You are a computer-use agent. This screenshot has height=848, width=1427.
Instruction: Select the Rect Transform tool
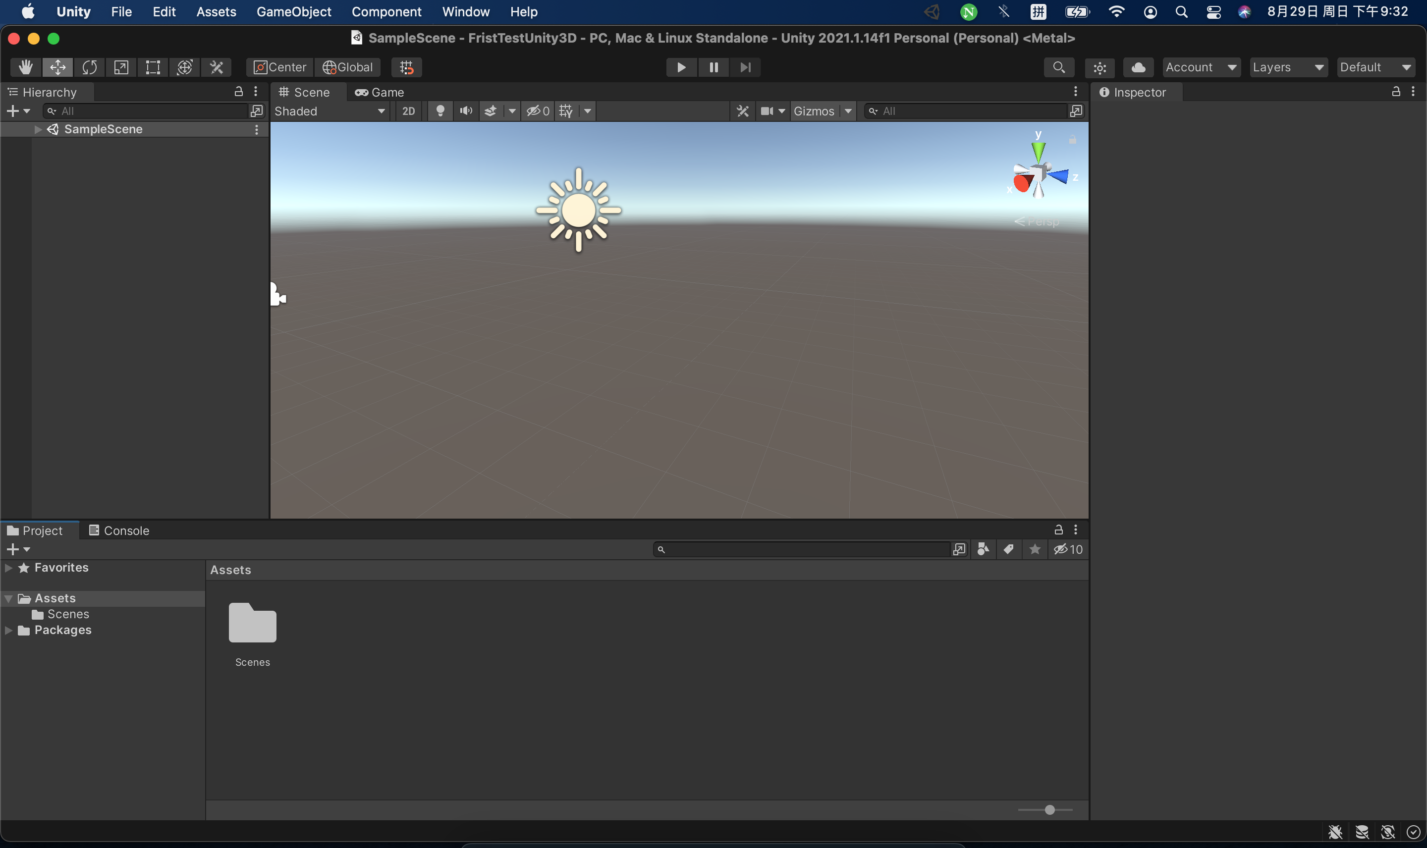tap(153, 67)
